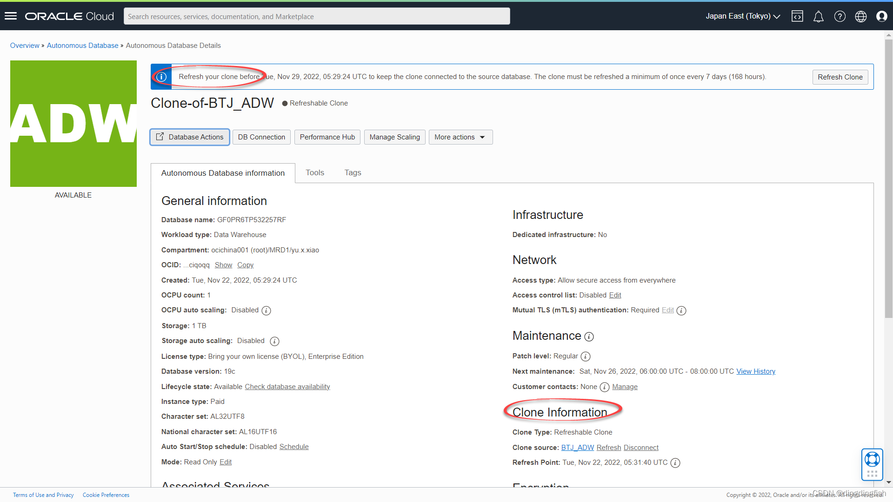The image size is (893, 502).
Task: Open the Cloud Shell developer tools icon
Action: pos(797,16)
